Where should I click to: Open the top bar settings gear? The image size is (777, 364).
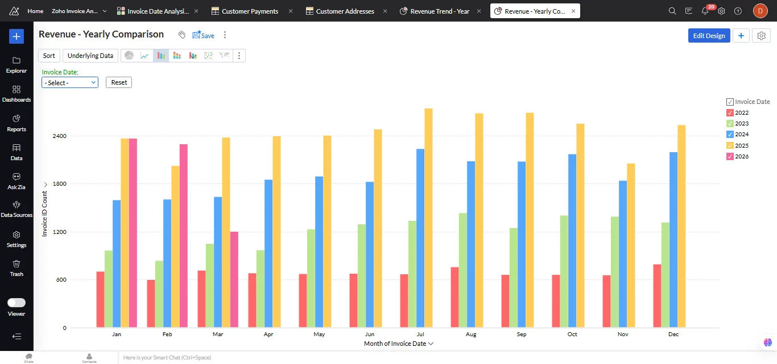pos(721,11)
